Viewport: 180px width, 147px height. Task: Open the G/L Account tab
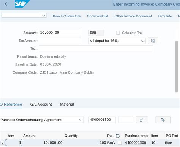[41, 104]
